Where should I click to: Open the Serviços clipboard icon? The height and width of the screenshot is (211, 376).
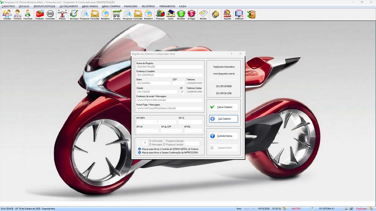pos(74,15)
